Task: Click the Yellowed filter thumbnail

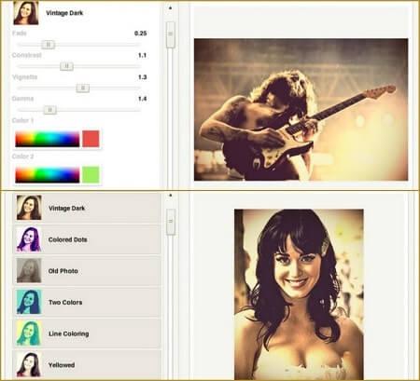Action: (29, 365)
